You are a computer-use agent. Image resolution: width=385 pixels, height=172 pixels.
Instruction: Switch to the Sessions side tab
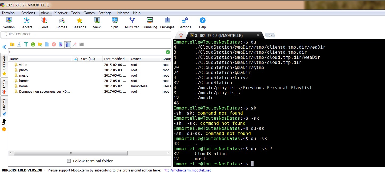(x=4, y=65)
